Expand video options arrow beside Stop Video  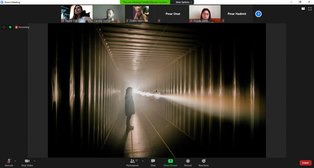point(35,161)
